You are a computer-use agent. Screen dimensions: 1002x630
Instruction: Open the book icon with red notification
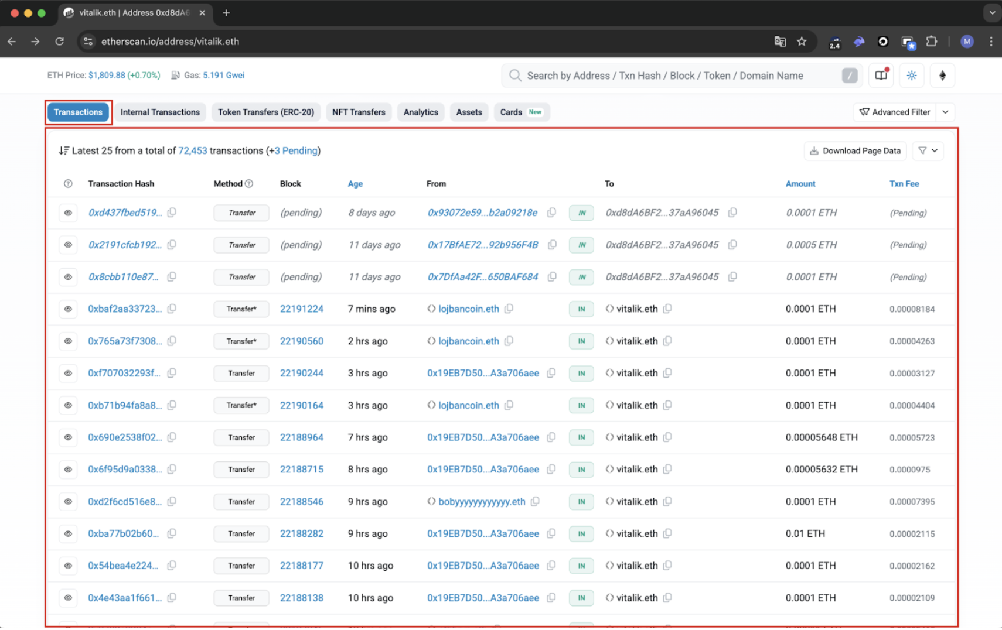[881, 76]
